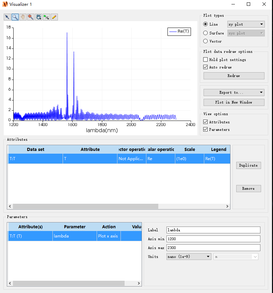Click the Axis max input field
Screen dimensions: 273x293
point(213,248)
